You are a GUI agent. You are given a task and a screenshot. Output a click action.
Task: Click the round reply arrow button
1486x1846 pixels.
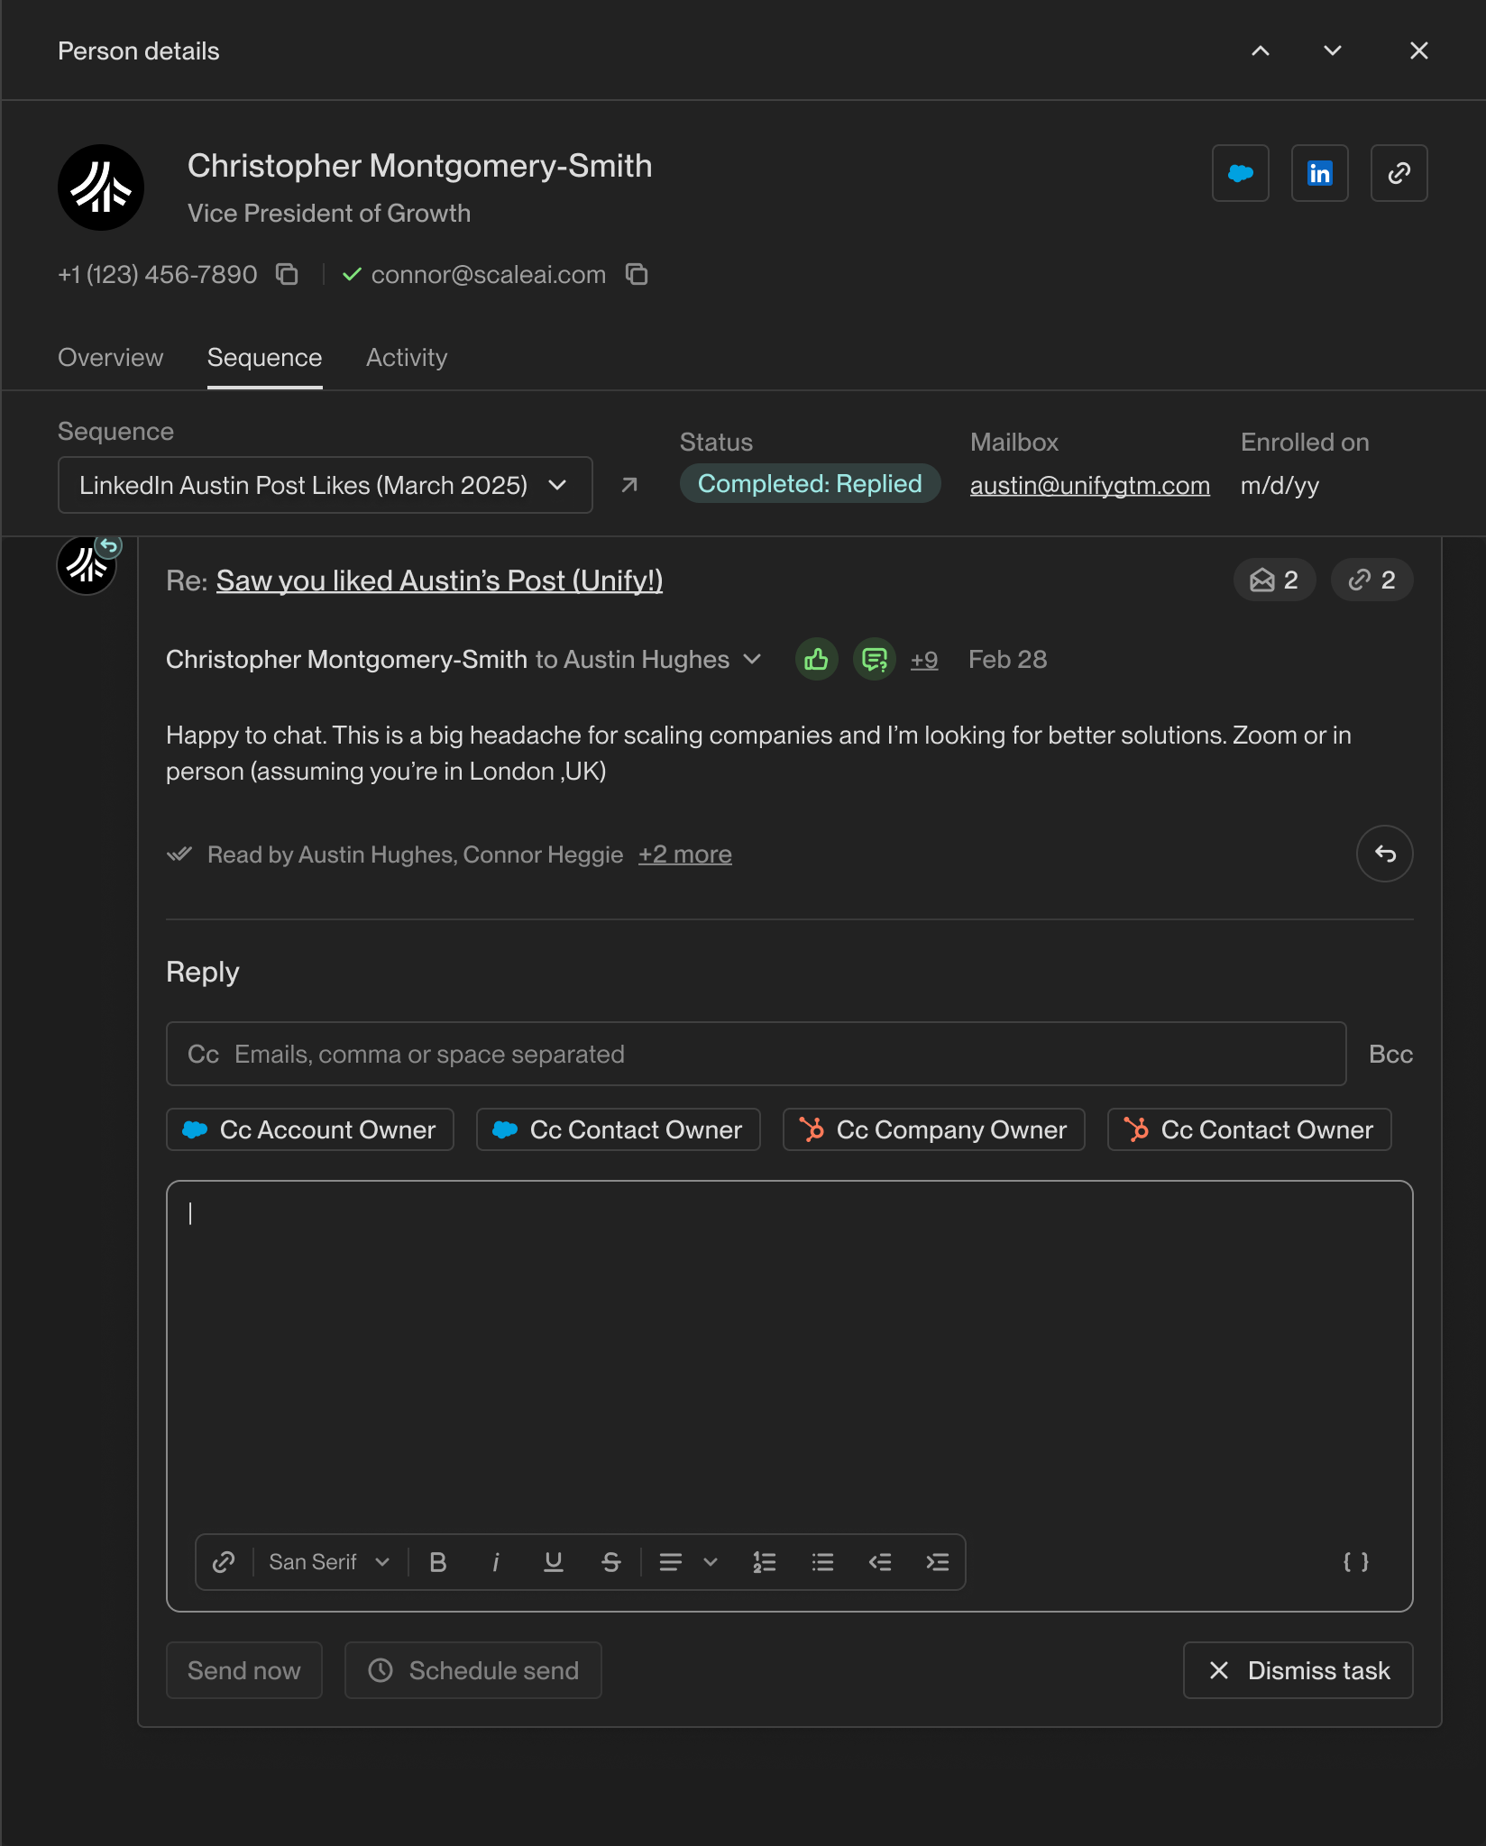1385,854
